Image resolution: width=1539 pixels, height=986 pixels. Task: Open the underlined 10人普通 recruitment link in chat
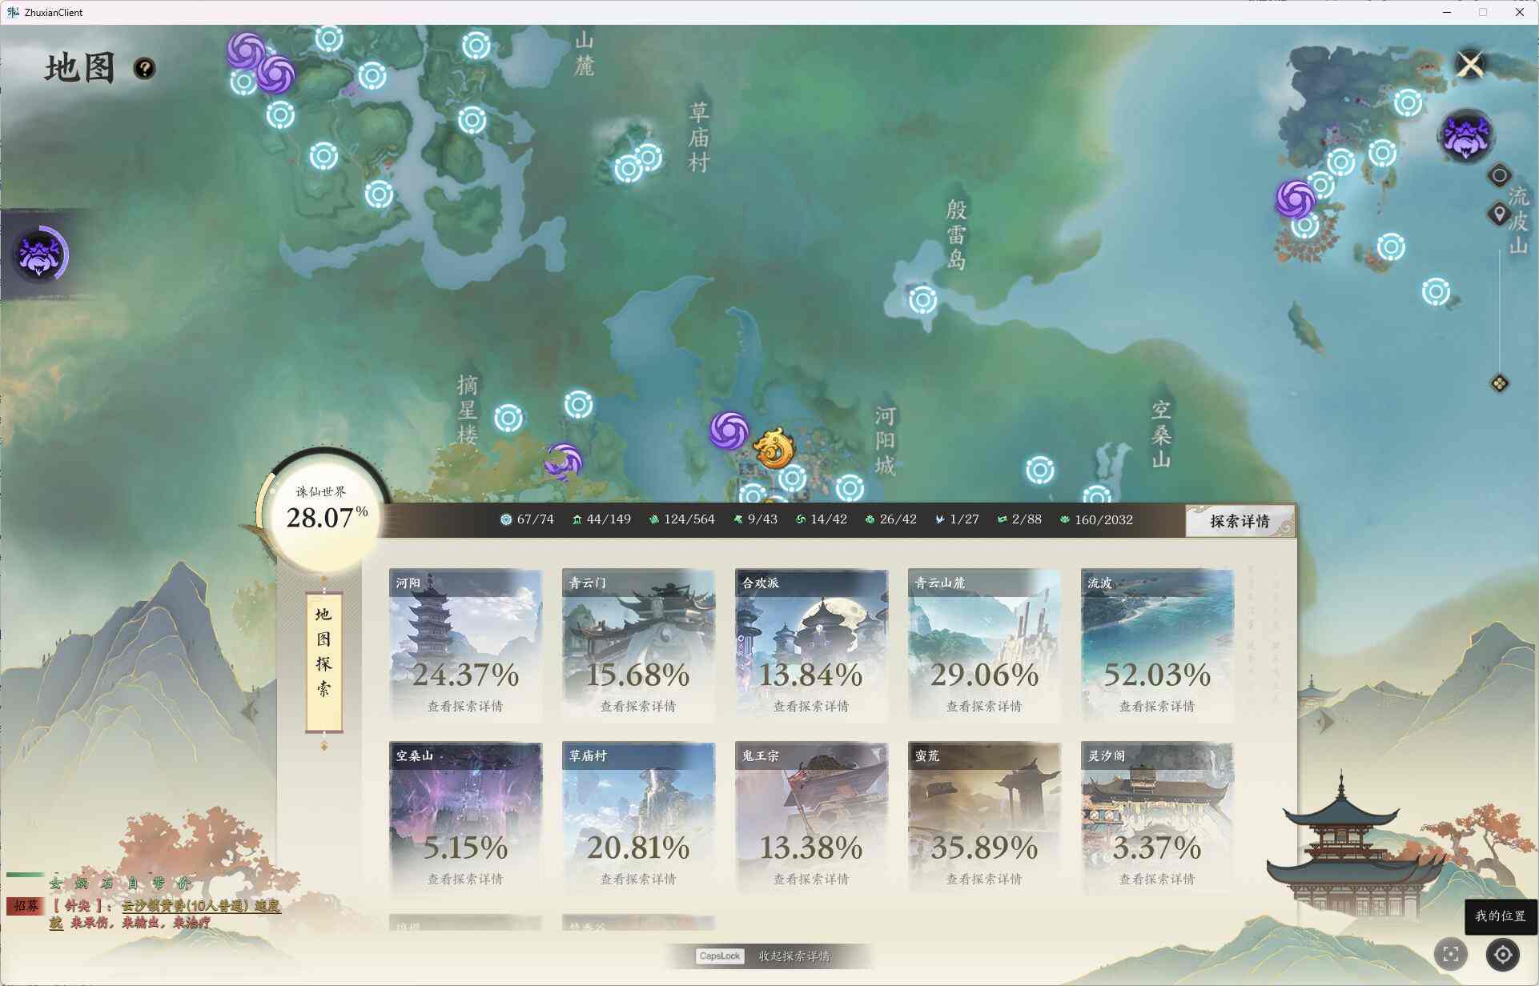[x=201, y=906]
